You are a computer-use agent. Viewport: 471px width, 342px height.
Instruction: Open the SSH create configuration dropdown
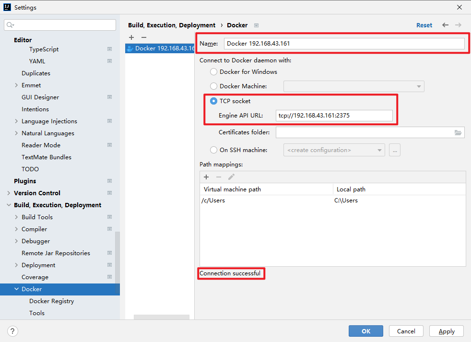pos(334,150)
